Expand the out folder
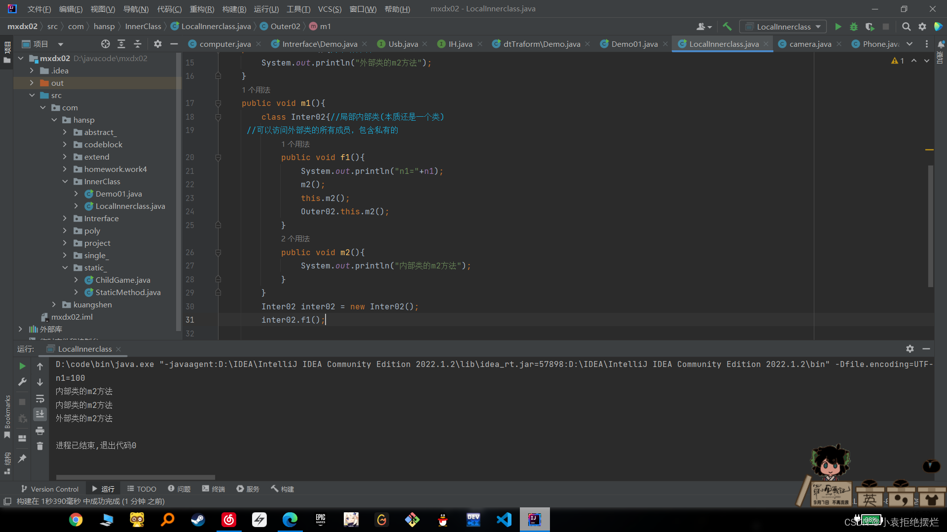This screenshot has height=532, width=947. (32, 83)
